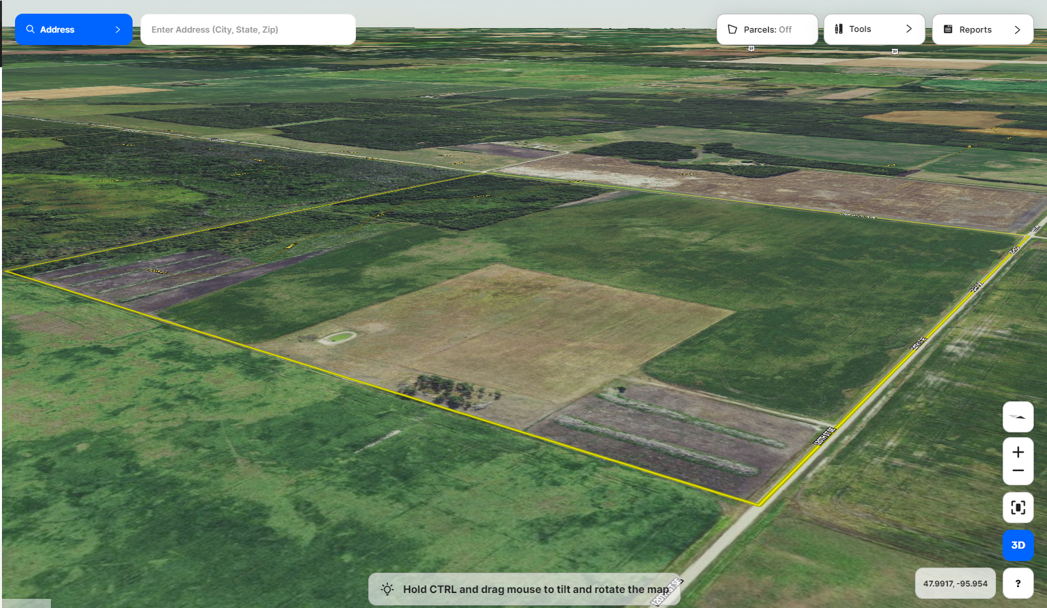Click the recenter frame icon
Image resolution: width=1047 pixels, height=608 pixels.
(1018, 508)
